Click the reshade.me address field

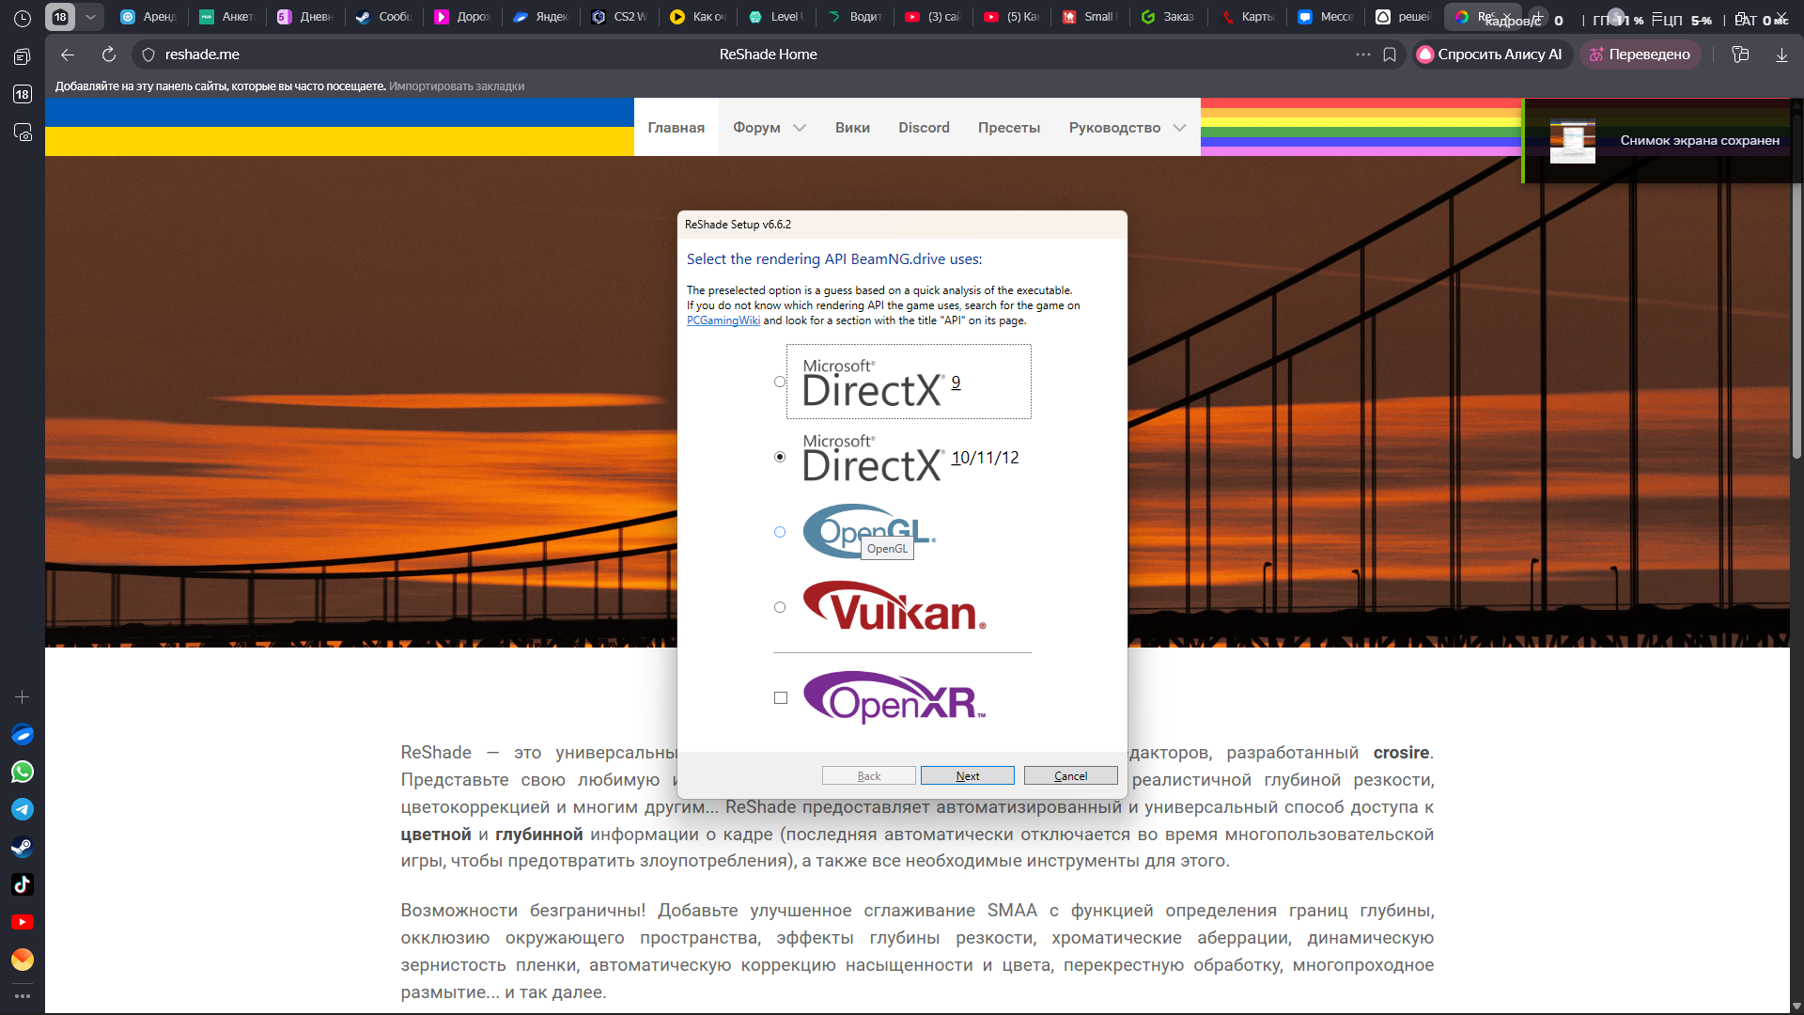click(x=202, y=55)
